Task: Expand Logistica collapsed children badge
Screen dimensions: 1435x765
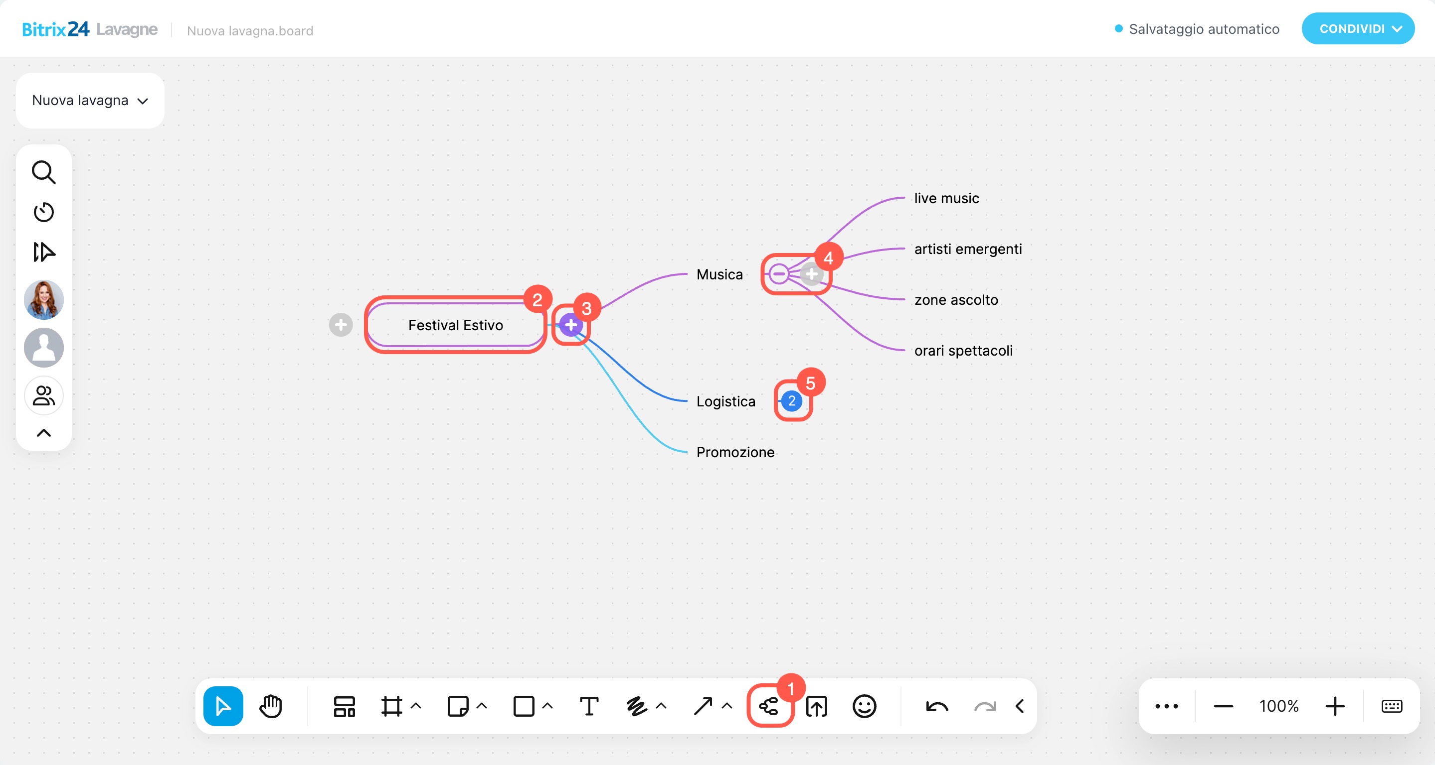Action: [x=792, y=401]
